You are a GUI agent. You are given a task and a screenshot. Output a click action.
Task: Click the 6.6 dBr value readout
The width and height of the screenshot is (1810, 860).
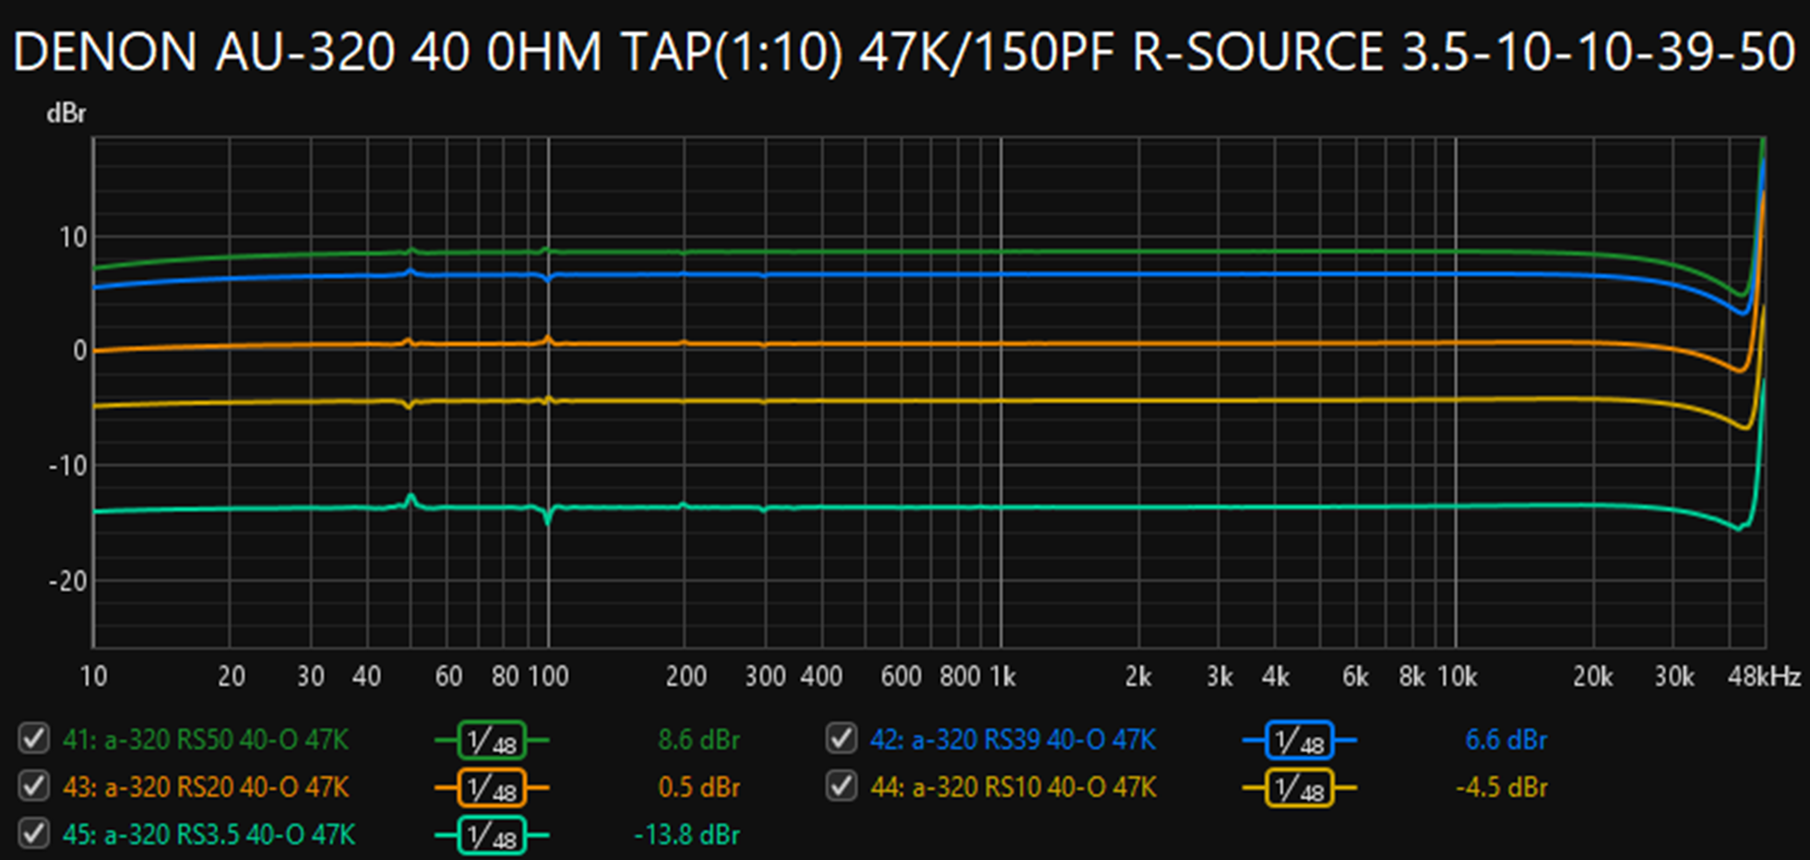1506,740
